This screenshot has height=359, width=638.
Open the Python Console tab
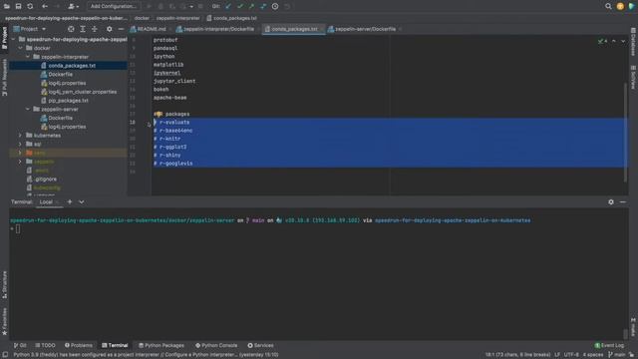coord(216,345)
